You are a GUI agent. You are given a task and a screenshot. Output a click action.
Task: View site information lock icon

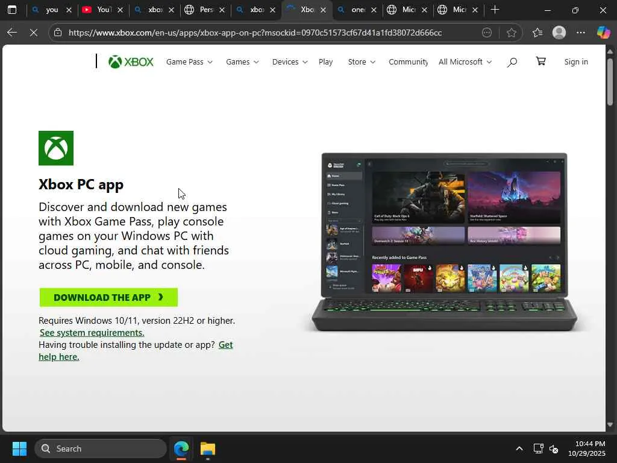tap(58, 33)
